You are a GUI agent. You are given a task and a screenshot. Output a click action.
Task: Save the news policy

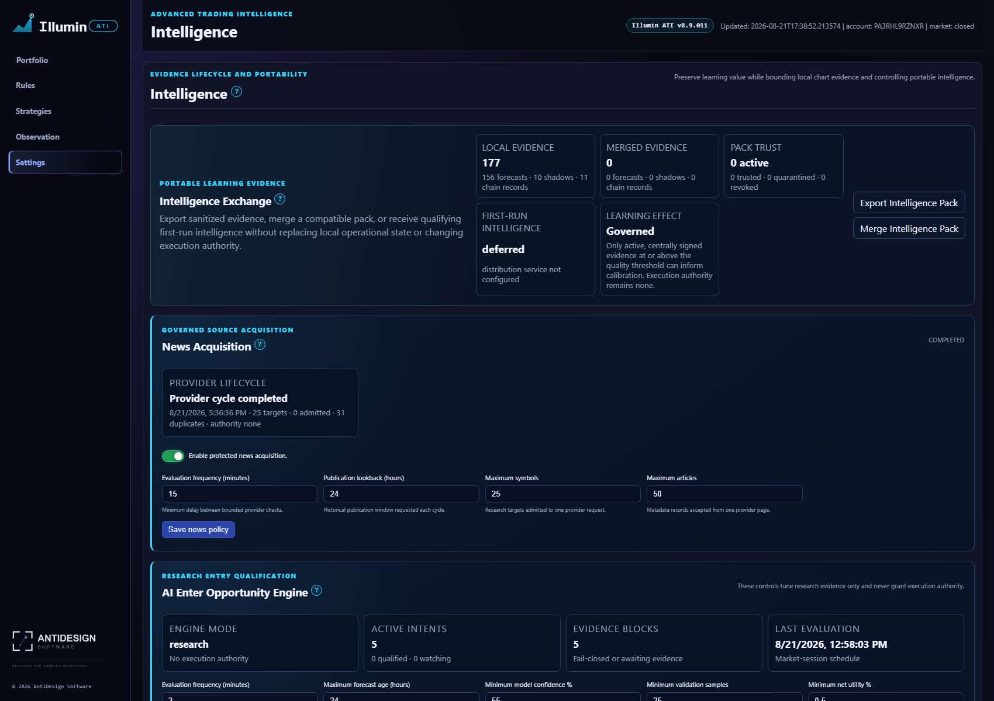click(x=198, y=530)
